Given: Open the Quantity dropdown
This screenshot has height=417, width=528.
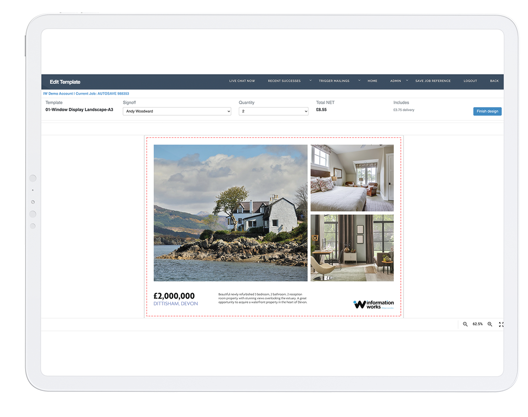Looking at the screenshot, I should pos(273,111).
